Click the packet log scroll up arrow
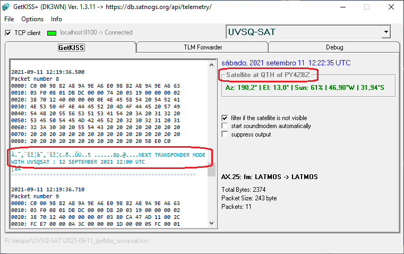Screen dimensions: 404x254 [211, 65]
